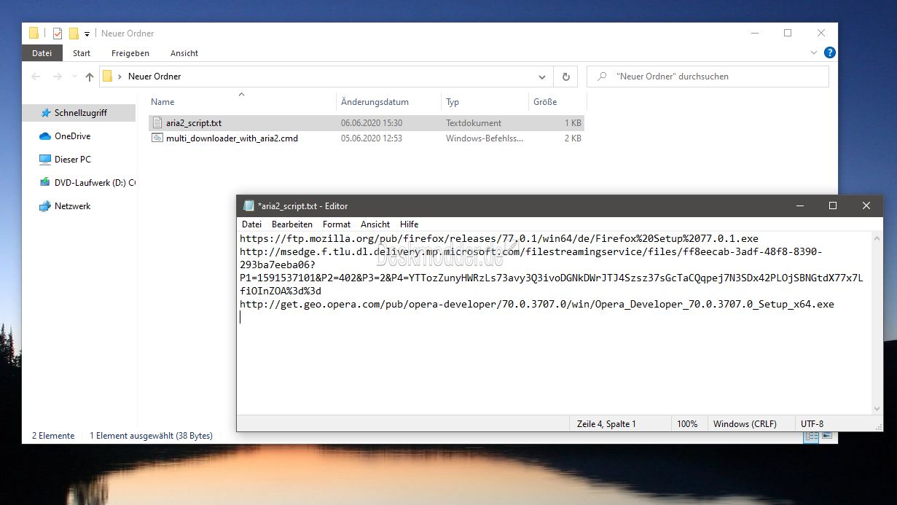Click the search box "Neuer Ordner" durchsuchen
897x505 pixels.
(x=708, y=77)
